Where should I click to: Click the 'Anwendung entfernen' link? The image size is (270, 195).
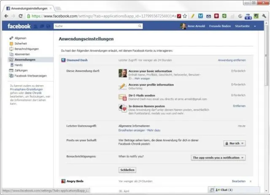(232, 60)
